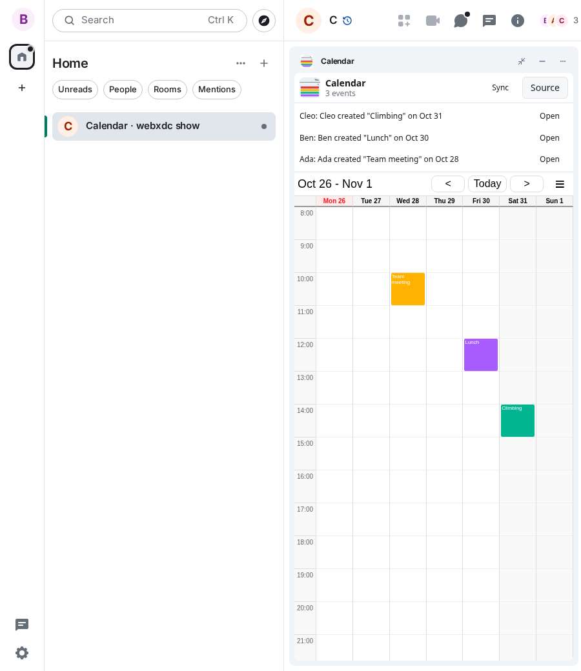Open the chat timeline icon with notification dot
This screenshot has width=581, height=671.
coord(461,21)
